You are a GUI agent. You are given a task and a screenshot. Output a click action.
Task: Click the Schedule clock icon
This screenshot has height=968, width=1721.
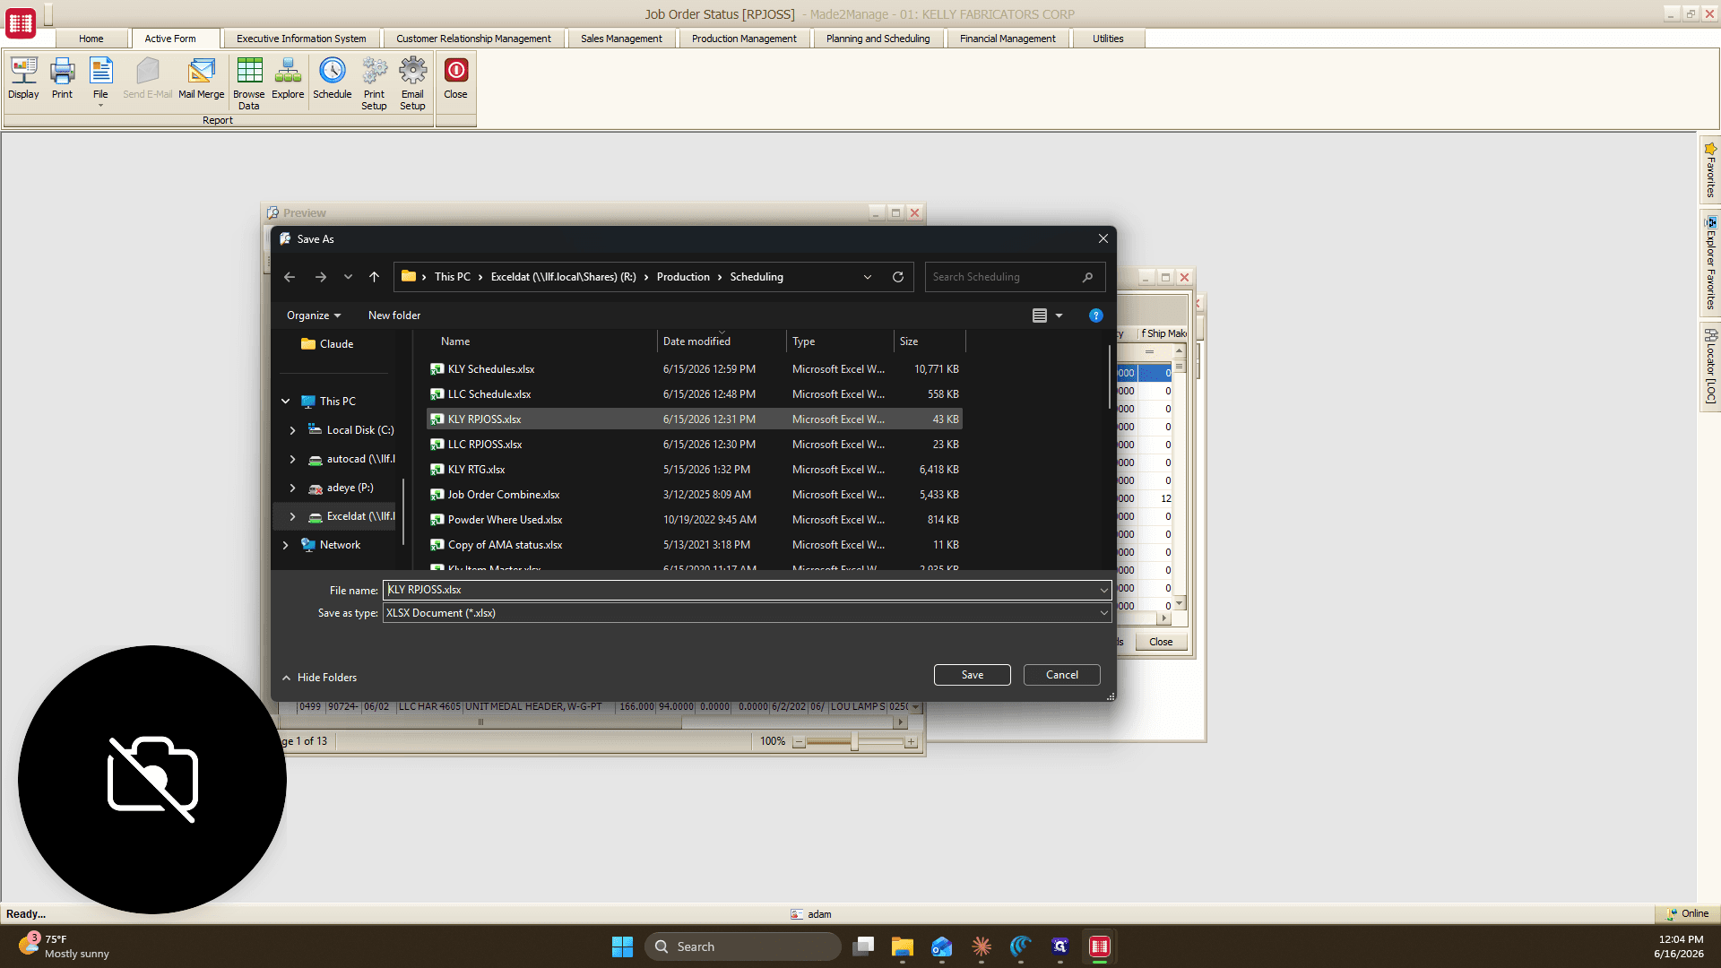(x=333, y=78)
